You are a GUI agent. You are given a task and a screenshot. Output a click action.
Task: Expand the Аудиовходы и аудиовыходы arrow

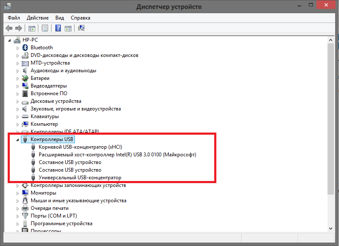[18, 71]
